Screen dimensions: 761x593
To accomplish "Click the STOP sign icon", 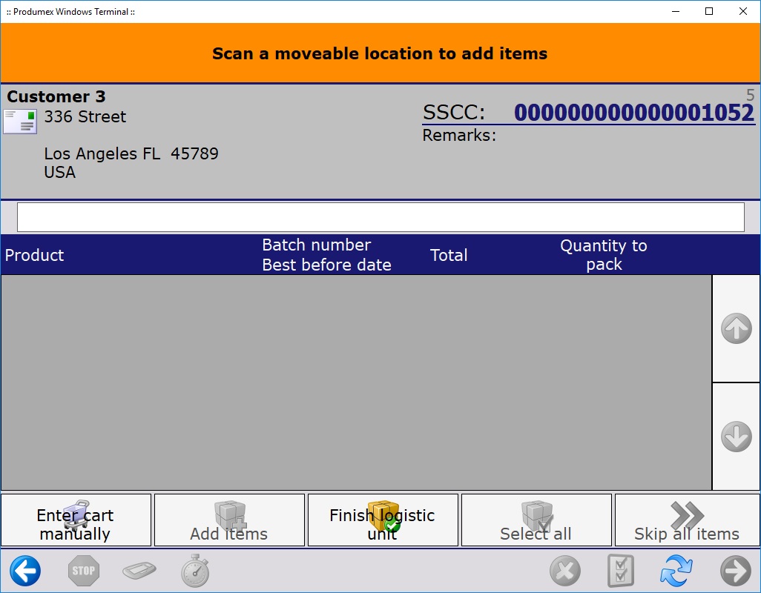I will [83, 571].
